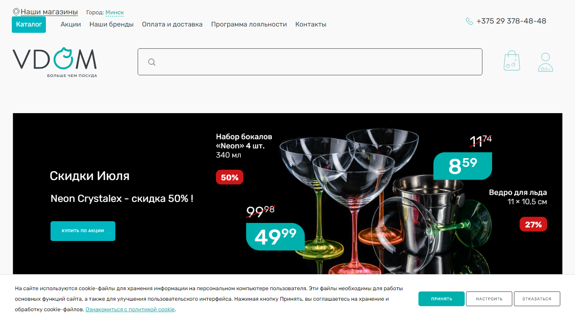575x323 pixels.
Task: Go to Оплата и доставка
Action: [x=172, y=24]
